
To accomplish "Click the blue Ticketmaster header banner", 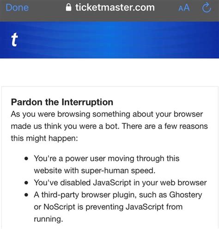I will tap(109, 40).
